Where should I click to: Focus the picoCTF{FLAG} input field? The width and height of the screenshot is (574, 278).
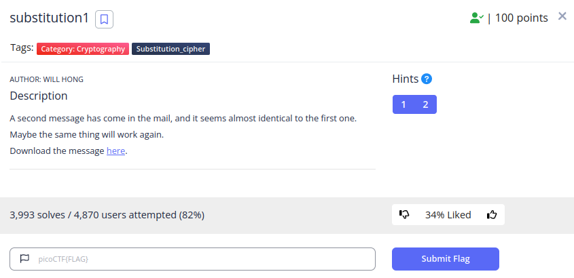point(192,259)
